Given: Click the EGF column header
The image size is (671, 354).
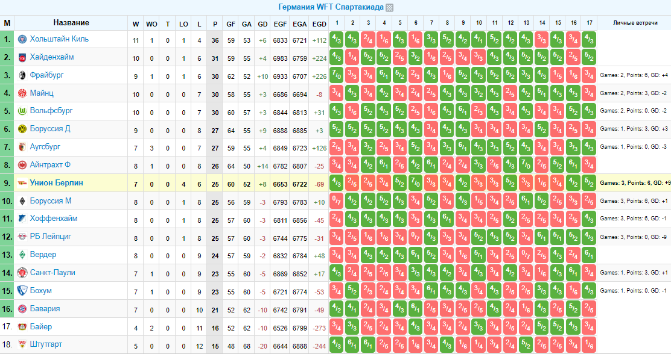Looking at the screenshot, I should coord(281,24).
